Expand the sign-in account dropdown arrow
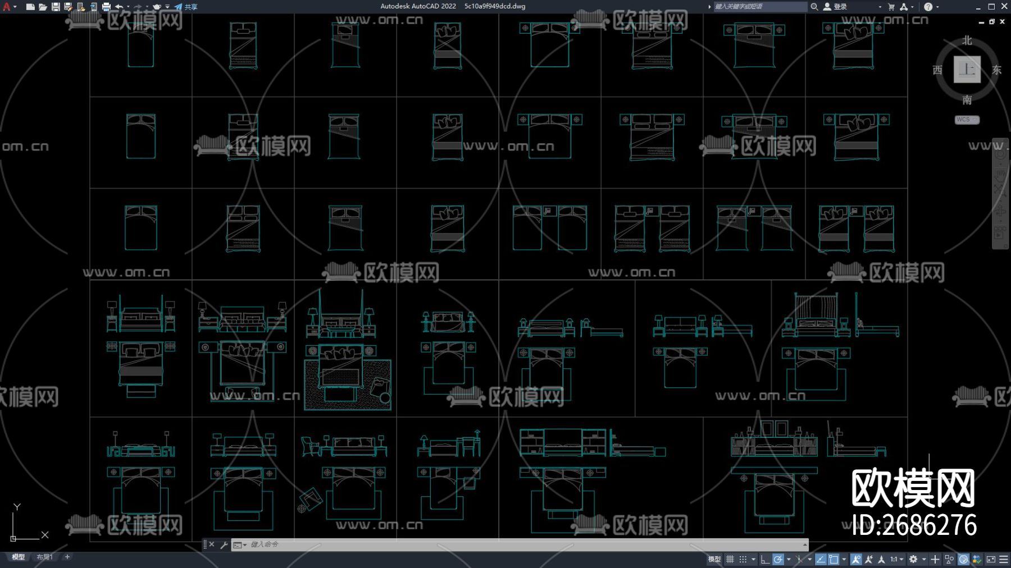Screen dimensions: 1011x568 (880, 7)
